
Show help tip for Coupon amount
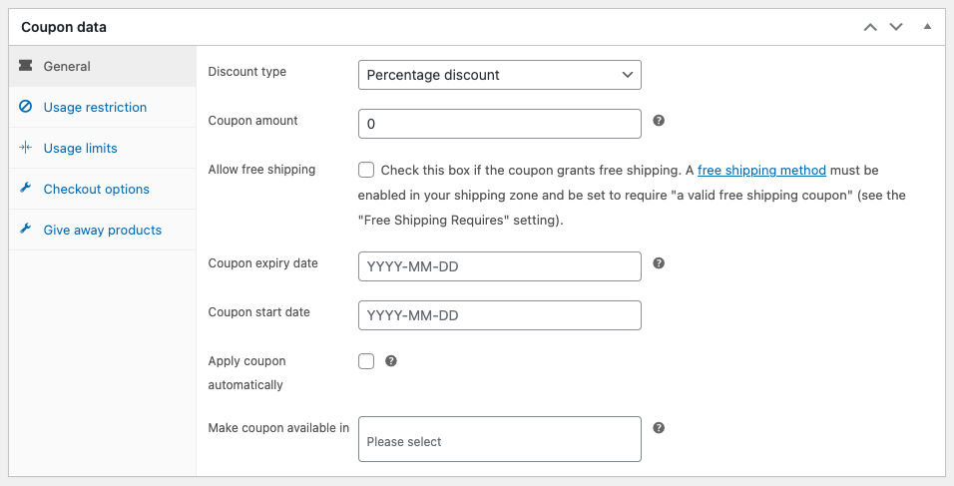point(659,121)
